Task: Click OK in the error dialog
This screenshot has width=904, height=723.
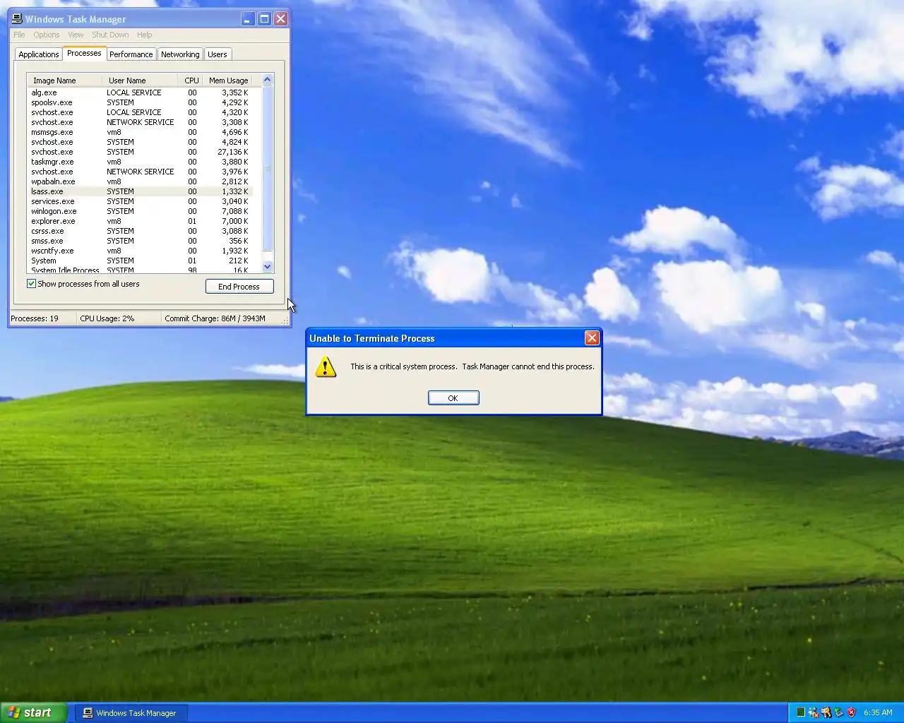Action: pyautogui.click(x=453, y=398)
